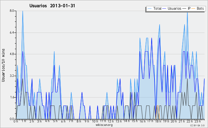Click the orange Bots legend line
Viewport: 208px width, 128px height.
point(193,9)
